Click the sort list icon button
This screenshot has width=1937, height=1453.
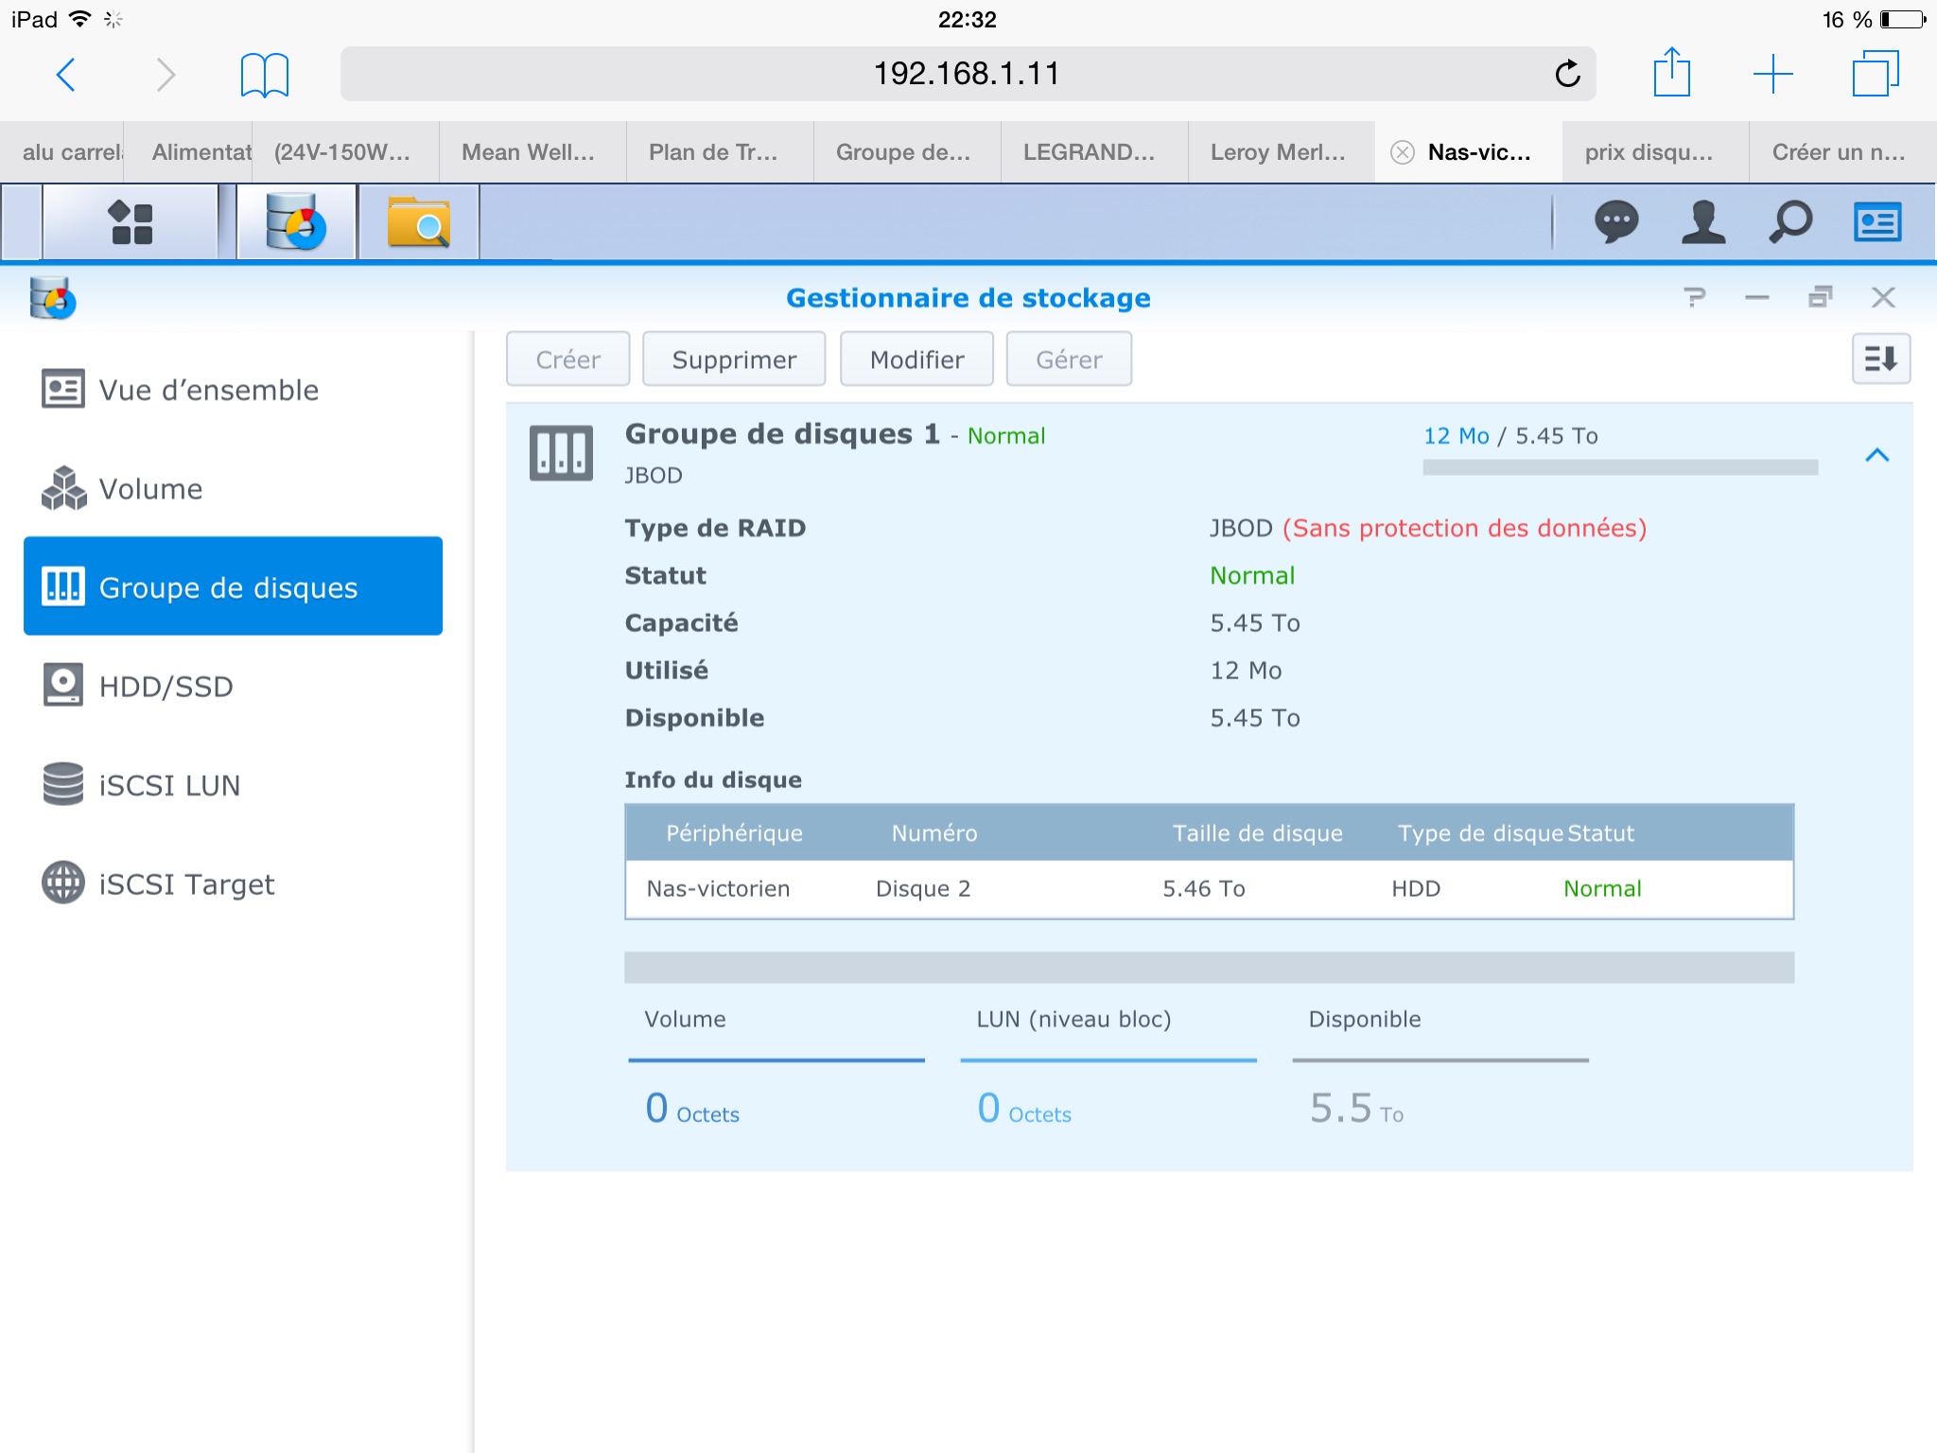click(1880, 359)
